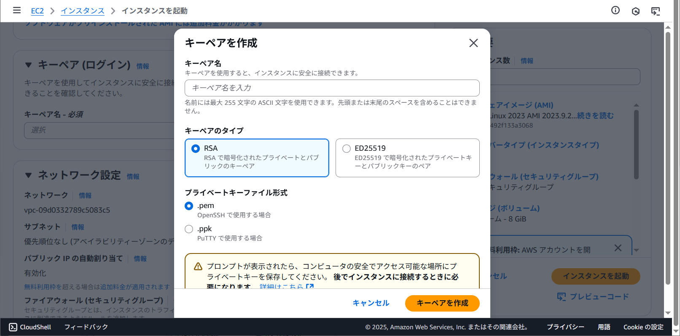Image resolution: width=680 pixels, height=336 pixels.
Task: Close the キーペアを作成 dialog with X
Action: tap(473, 43)
